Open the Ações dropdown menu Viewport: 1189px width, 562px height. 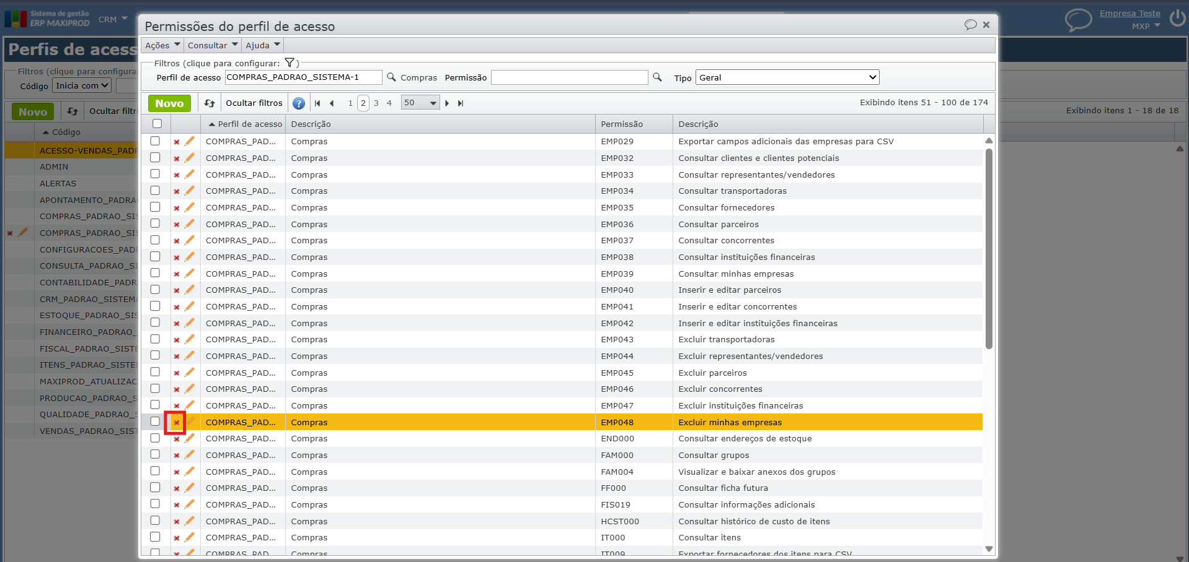click(162, 45)
